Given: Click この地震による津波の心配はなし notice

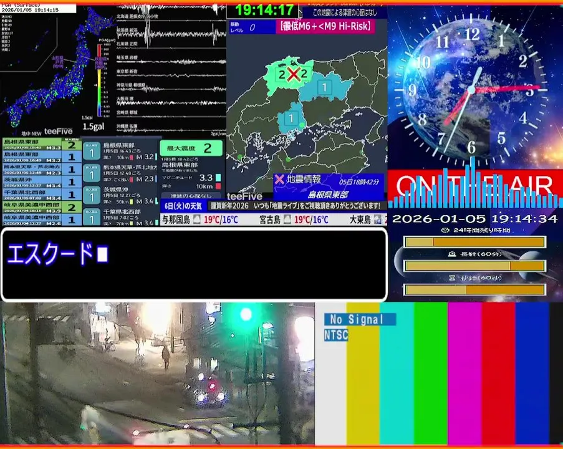Looking at the screenshot, I should click(345, 12).
